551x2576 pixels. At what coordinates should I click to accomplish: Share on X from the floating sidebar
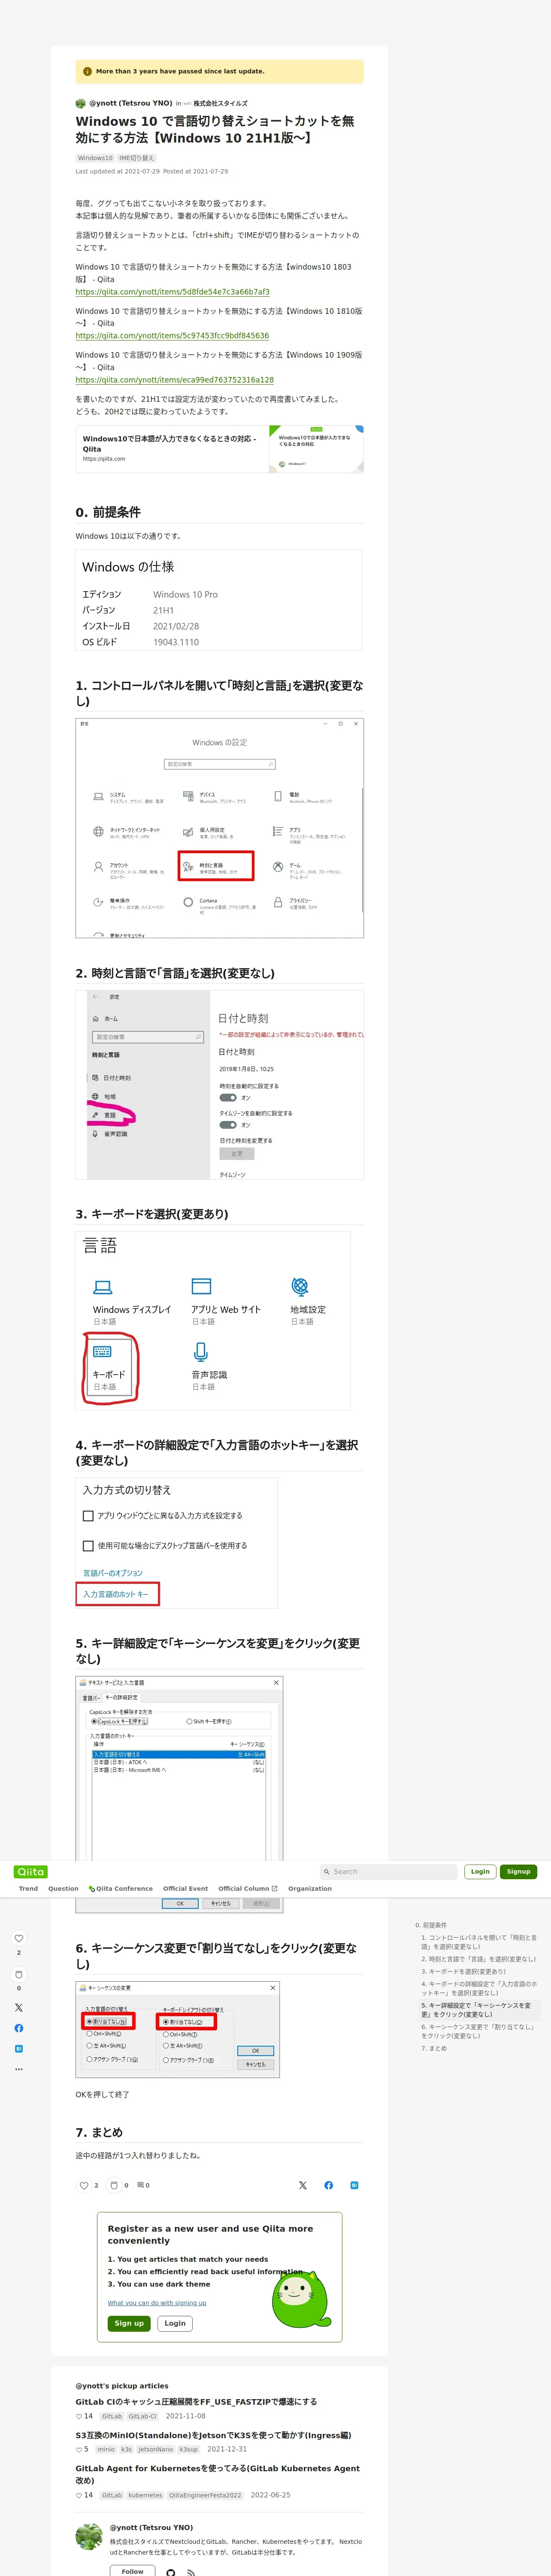pos(18,2007)
